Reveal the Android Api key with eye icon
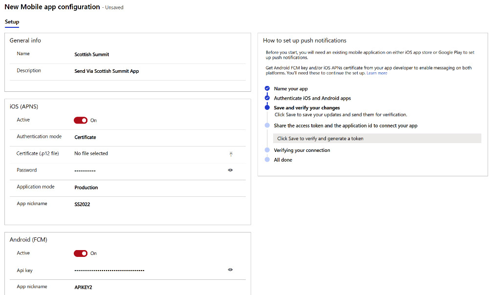 tap(231, 270)
